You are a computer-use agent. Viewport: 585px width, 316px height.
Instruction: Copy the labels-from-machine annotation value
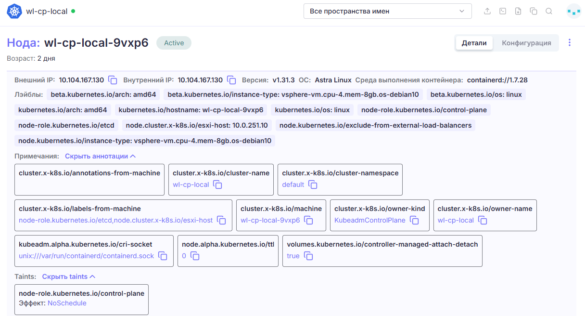pos(221,220)
